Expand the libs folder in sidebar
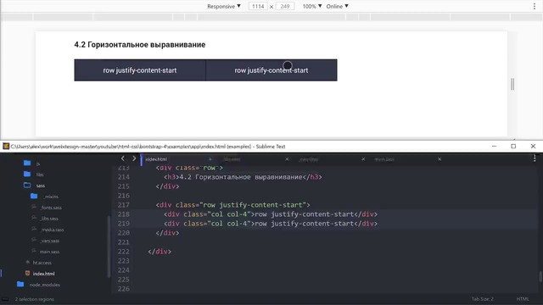This screenshot has height=305, width=543. 40,175
